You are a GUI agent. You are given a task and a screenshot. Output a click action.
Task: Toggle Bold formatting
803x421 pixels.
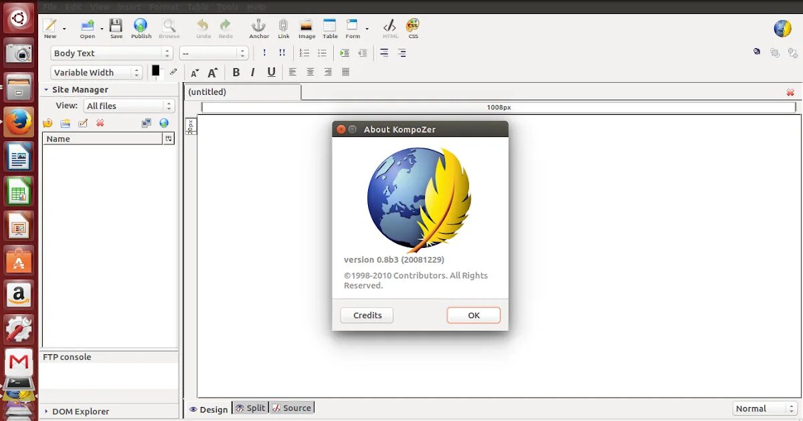coord(236,72)
